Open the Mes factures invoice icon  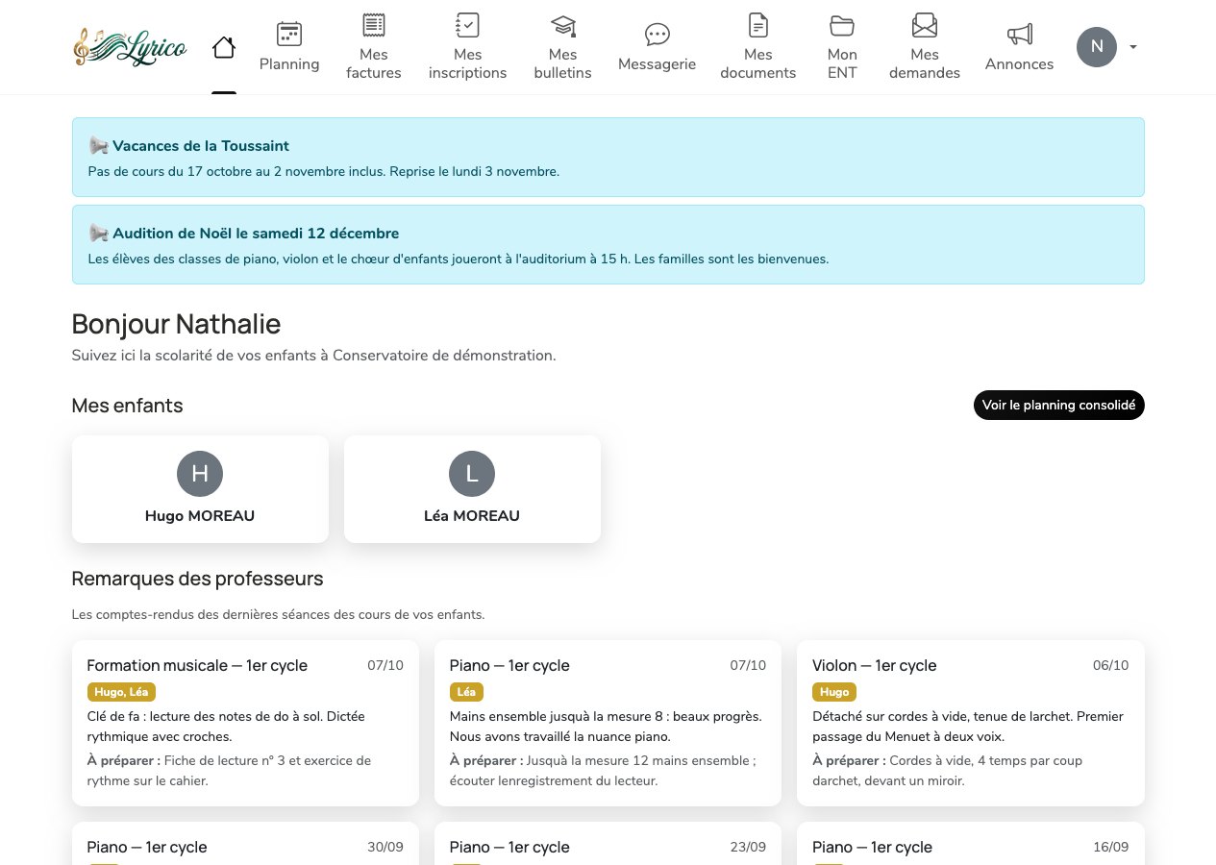pos(374,25)
